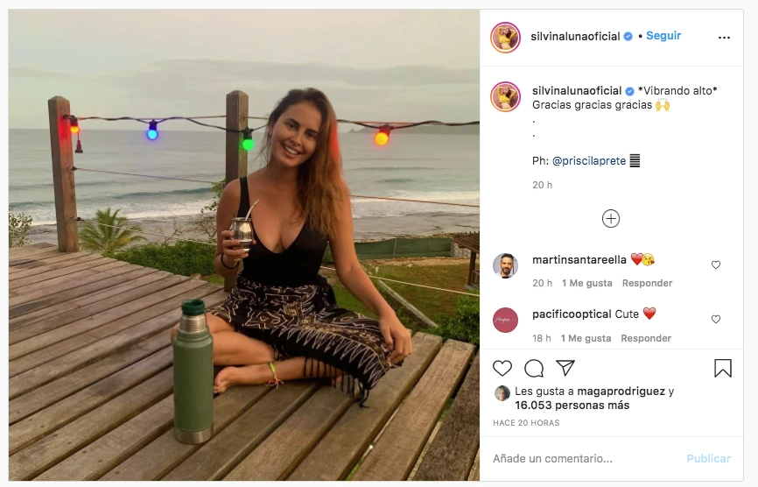Reply to martinsantareella's comment
758x487 pixels.
[x=647, y=283]
